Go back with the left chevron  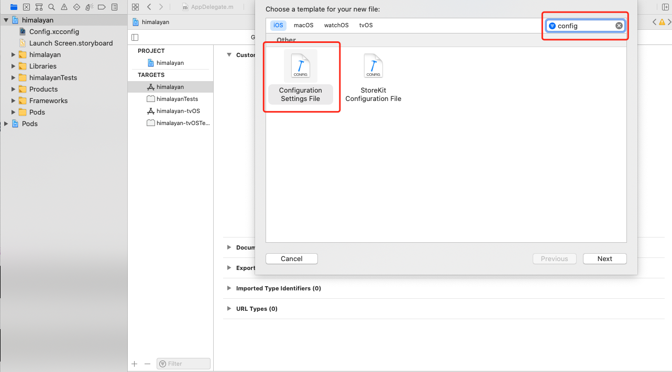coord(149,7)
